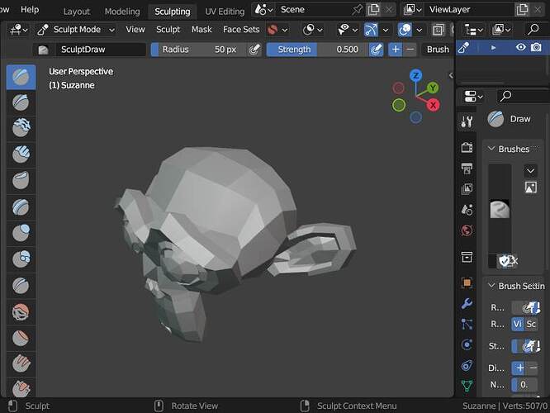Select the brush preview thumbnail
Viewport: 550px width, 413px height.
tap(500, 209)
